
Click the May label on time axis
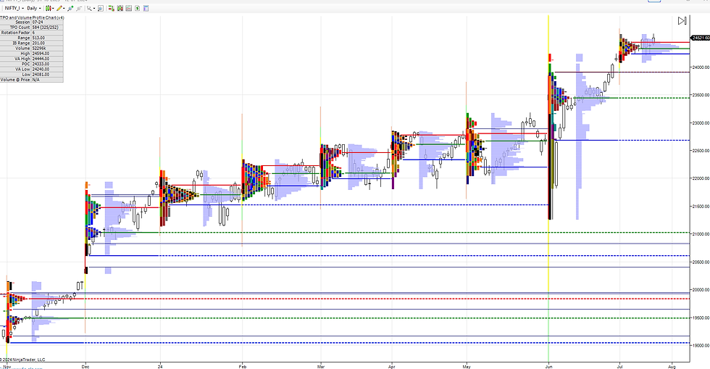[467, 366]
